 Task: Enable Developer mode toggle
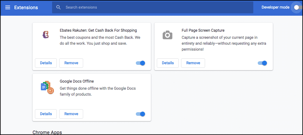tap(296, 7)
